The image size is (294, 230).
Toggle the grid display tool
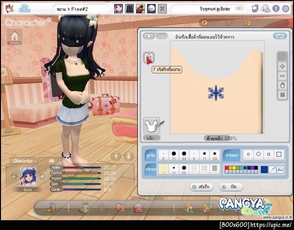click(282, 95)
